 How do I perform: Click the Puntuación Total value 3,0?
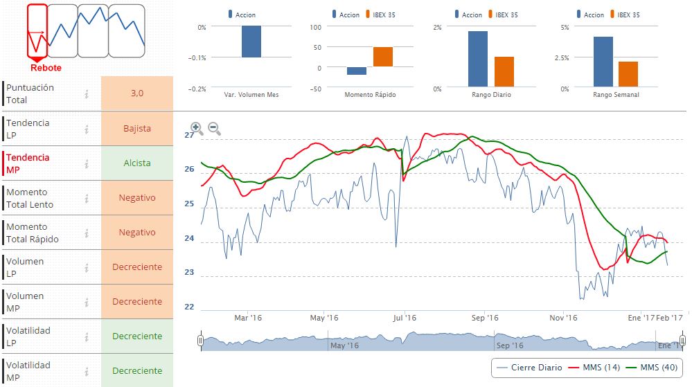[137, 93]
